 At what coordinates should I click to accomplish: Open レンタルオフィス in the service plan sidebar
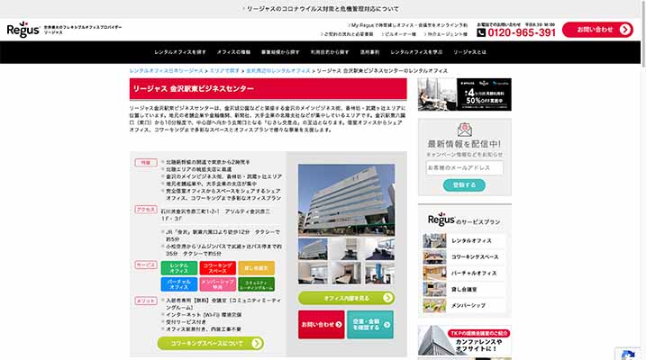point(464,240)
